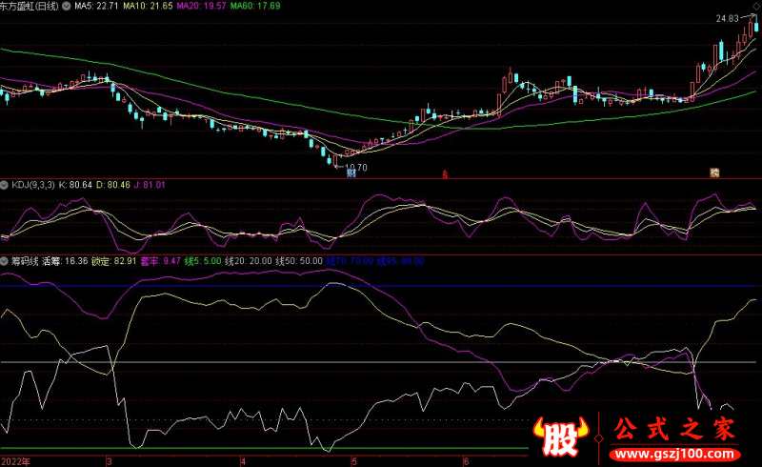The image size is (762, 467).
Task: Click the blue 财 financial marker icon
Action: 351,173
